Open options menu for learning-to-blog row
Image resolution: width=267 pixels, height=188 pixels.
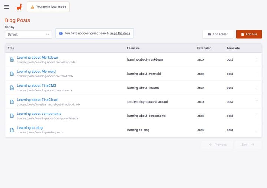[x=257, y=130]
